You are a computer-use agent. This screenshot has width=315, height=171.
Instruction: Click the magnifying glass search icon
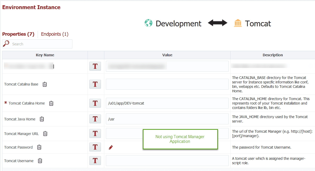(6, 44)
